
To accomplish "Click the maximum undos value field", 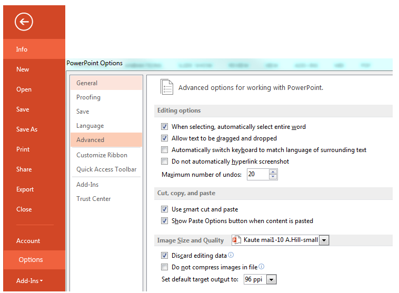I will (258, 175).
